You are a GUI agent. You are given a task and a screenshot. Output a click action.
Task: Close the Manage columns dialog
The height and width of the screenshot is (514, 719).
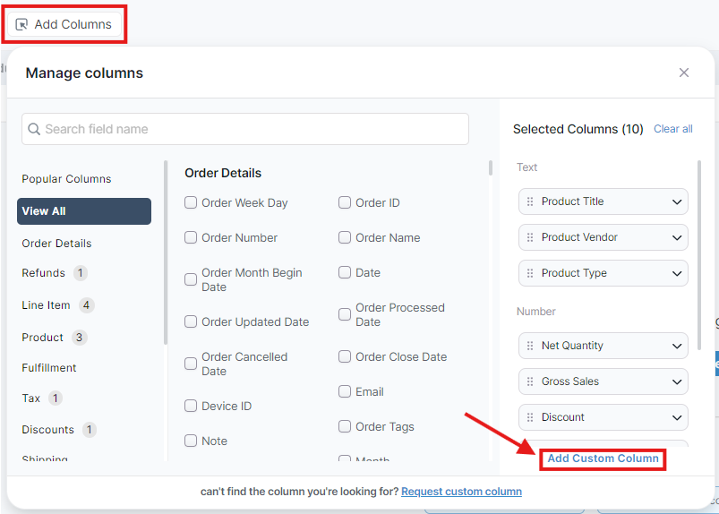(684, 73)
